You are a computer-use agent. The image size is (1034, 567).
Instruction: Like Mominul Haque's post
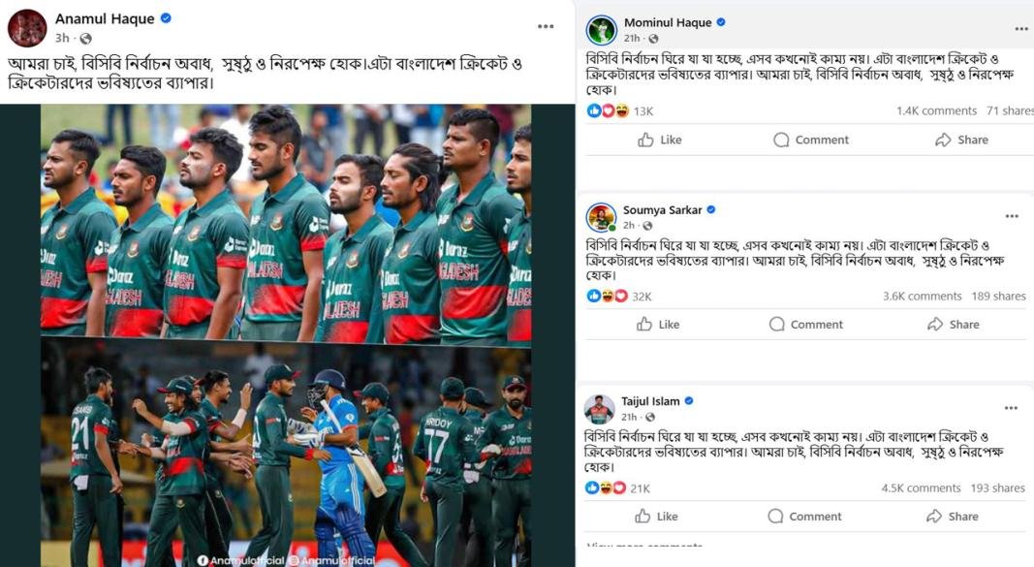coord(659,140)
